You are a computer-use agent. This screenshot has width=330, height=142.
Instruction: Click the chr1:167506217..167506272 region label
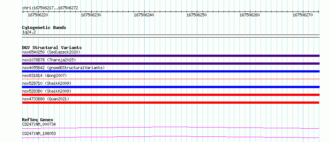50,8
